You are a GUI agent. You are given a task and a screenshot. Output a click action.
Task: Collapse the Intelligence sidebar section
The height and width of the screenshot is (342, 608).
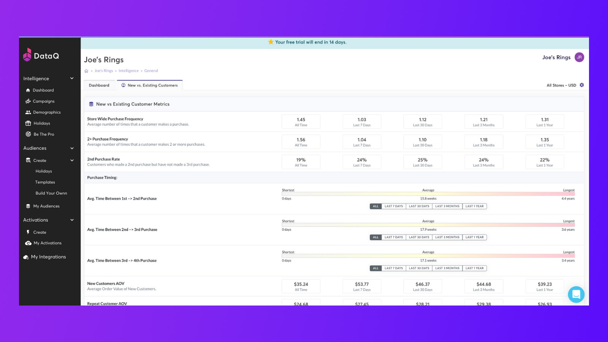72,79
